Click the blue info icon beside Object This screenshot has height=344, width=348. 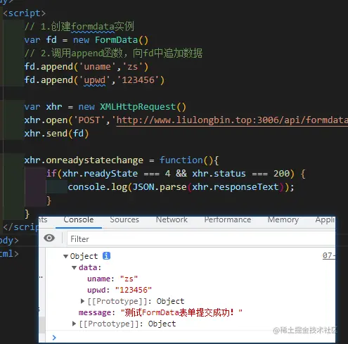[x=106, y=256]
